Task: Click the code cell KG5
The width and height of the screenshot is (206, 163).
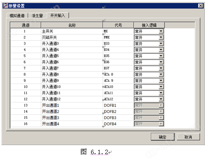Action: point(118,56)
